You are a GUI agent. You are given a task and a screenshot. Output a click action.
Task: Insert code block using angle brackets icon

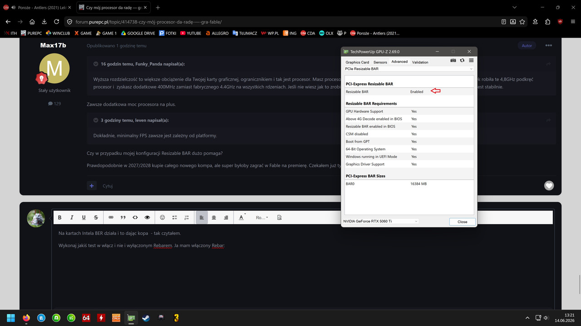click(135, 217)
